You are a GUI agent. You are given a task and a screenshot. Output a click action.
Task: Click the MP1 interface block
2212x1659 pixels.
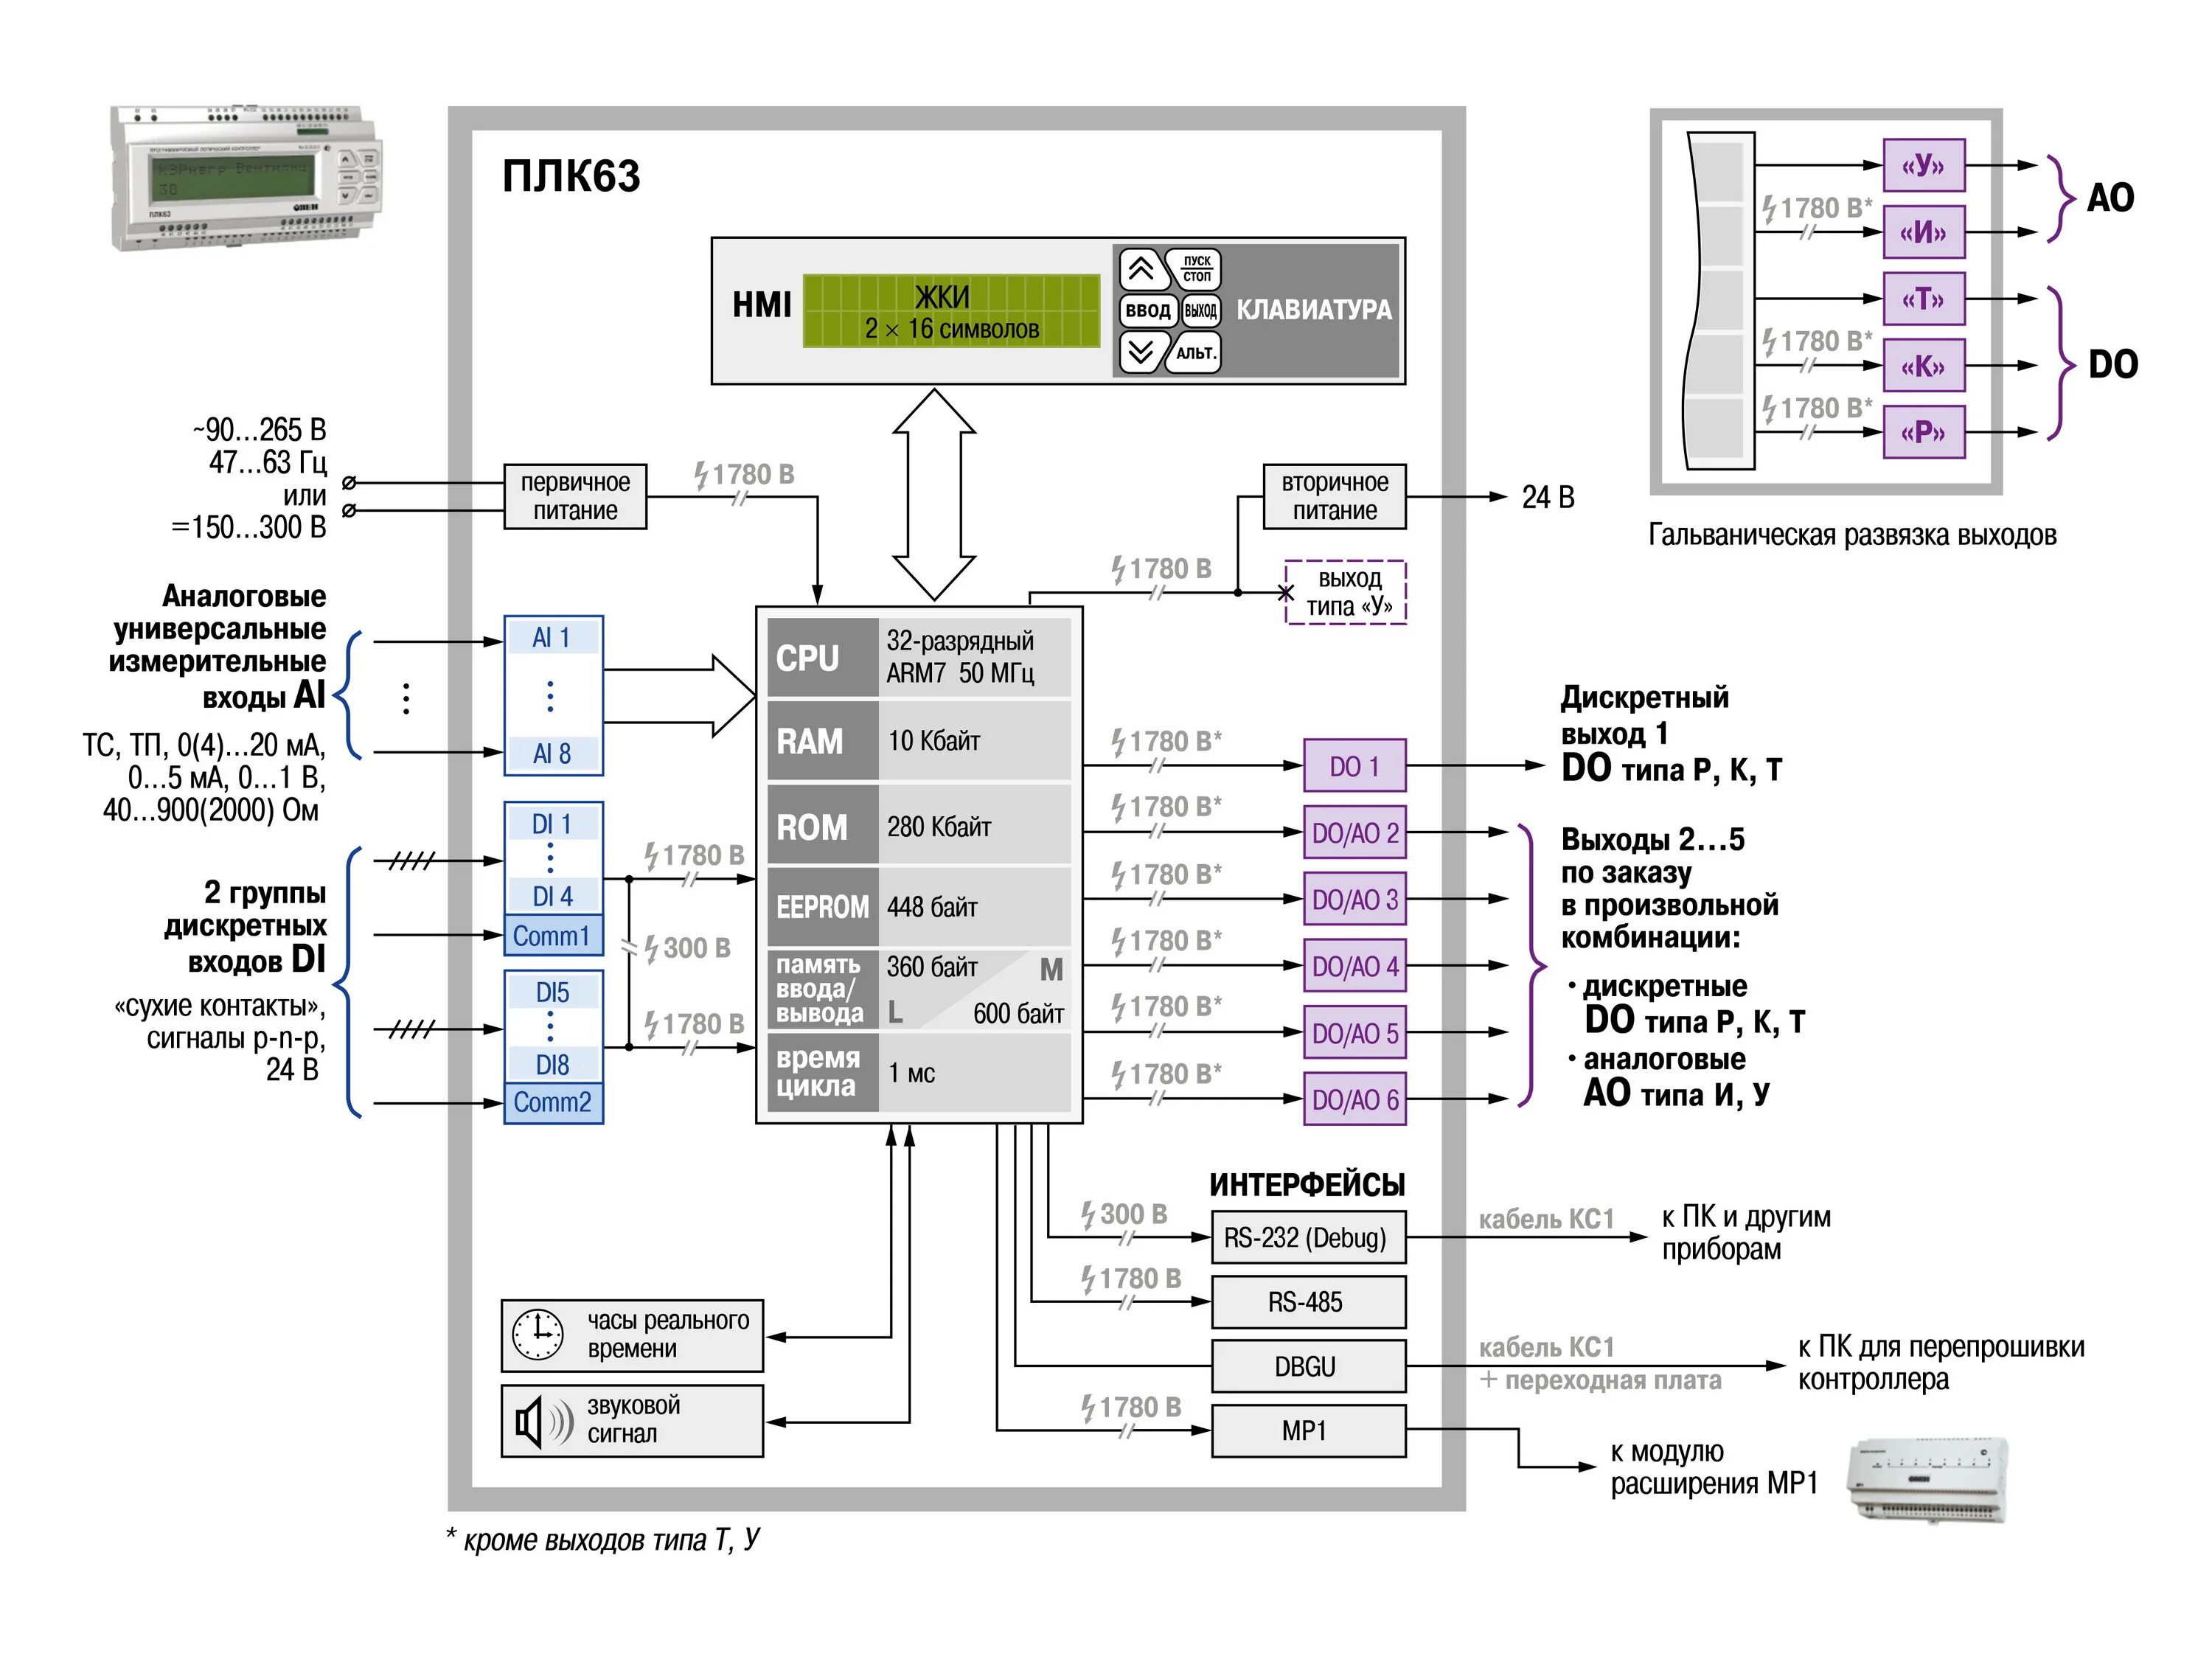1307,1430
